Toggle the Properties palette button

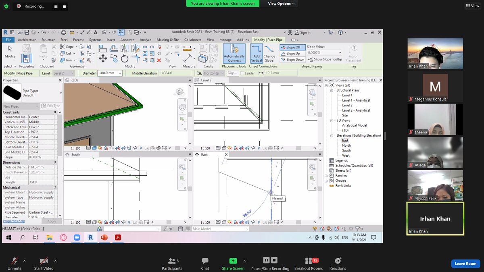pyautogui.click(x=27, y=58)
